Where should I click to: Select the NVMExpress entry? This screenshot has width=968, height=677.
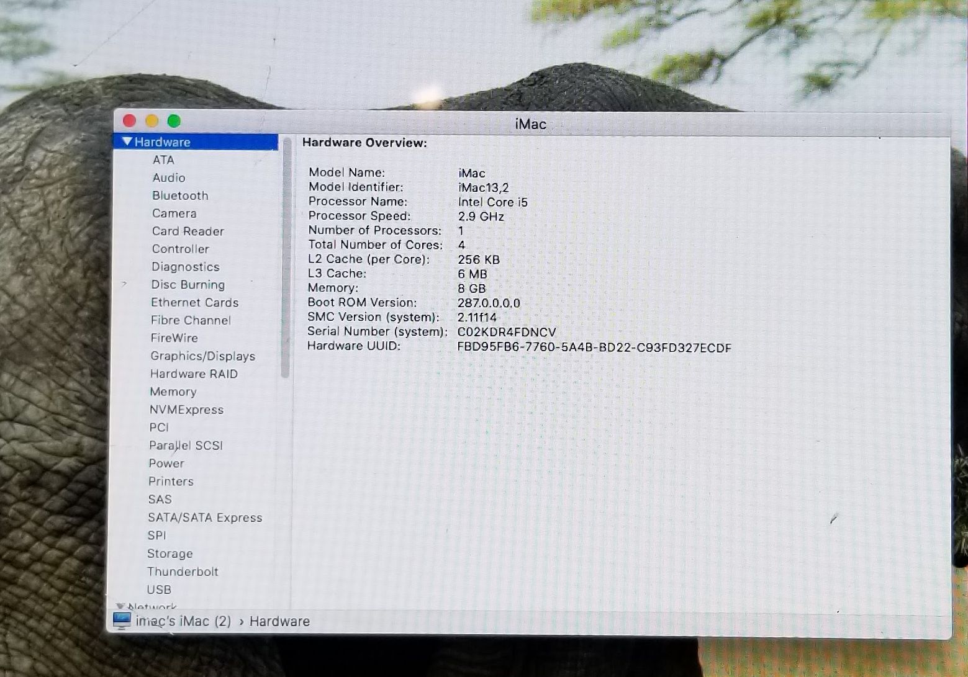pos(186,410)
